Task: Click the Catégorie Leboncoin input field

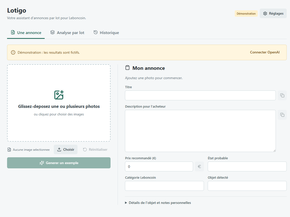Action: click(x=164, y=186)
